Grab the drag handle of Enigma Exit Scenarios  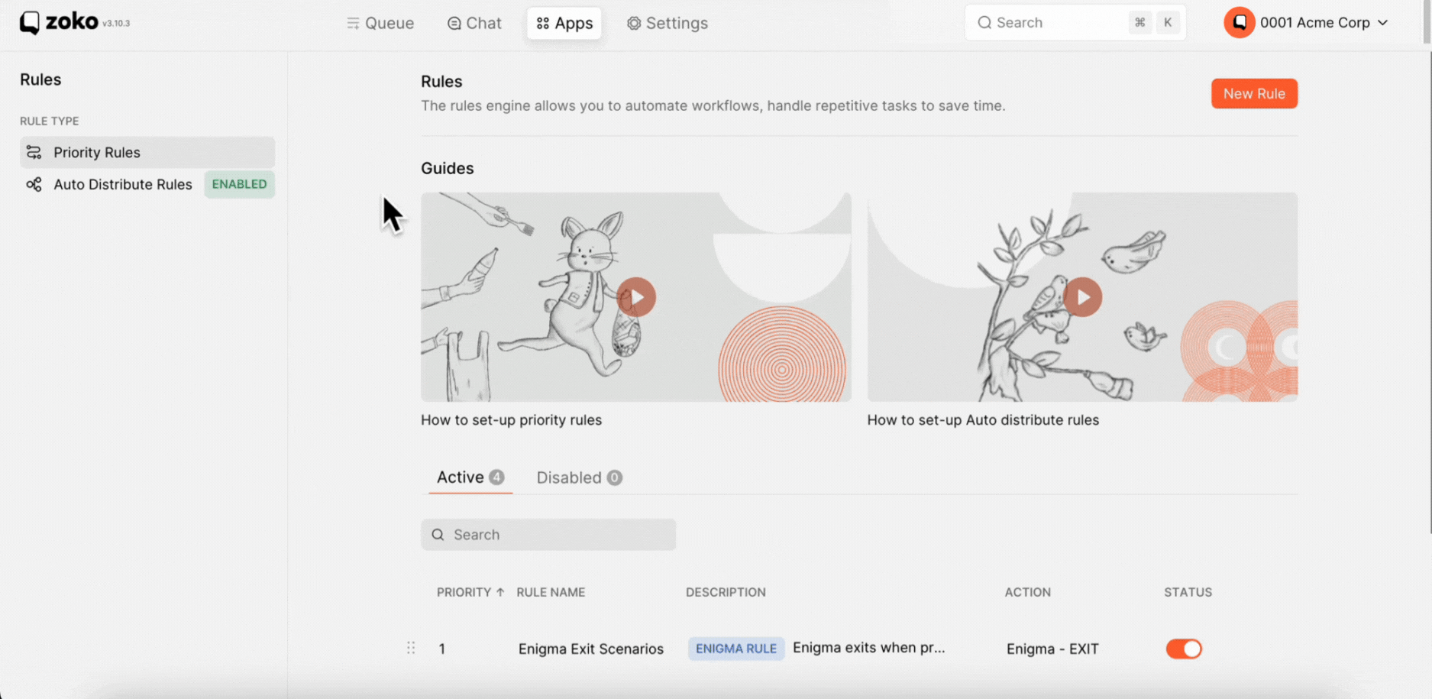click(411, 649)
